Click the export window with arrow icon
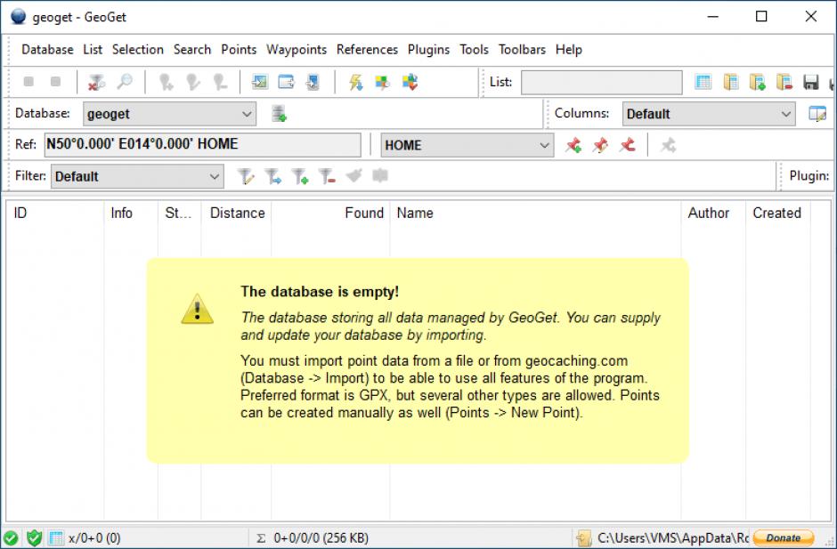Screen dimensions: 837x549 pyautogui.click(x=287, y=82)
